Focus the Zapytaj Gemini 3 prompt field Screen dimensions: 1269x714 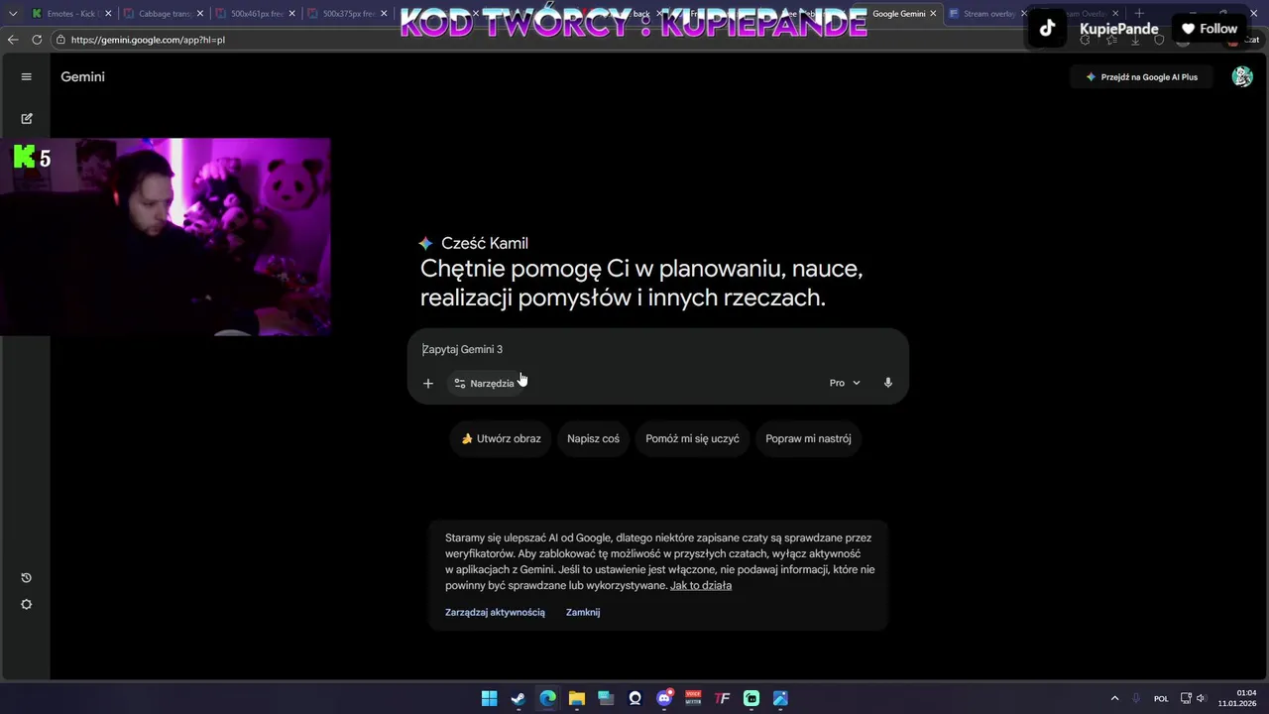coord(658,349)
